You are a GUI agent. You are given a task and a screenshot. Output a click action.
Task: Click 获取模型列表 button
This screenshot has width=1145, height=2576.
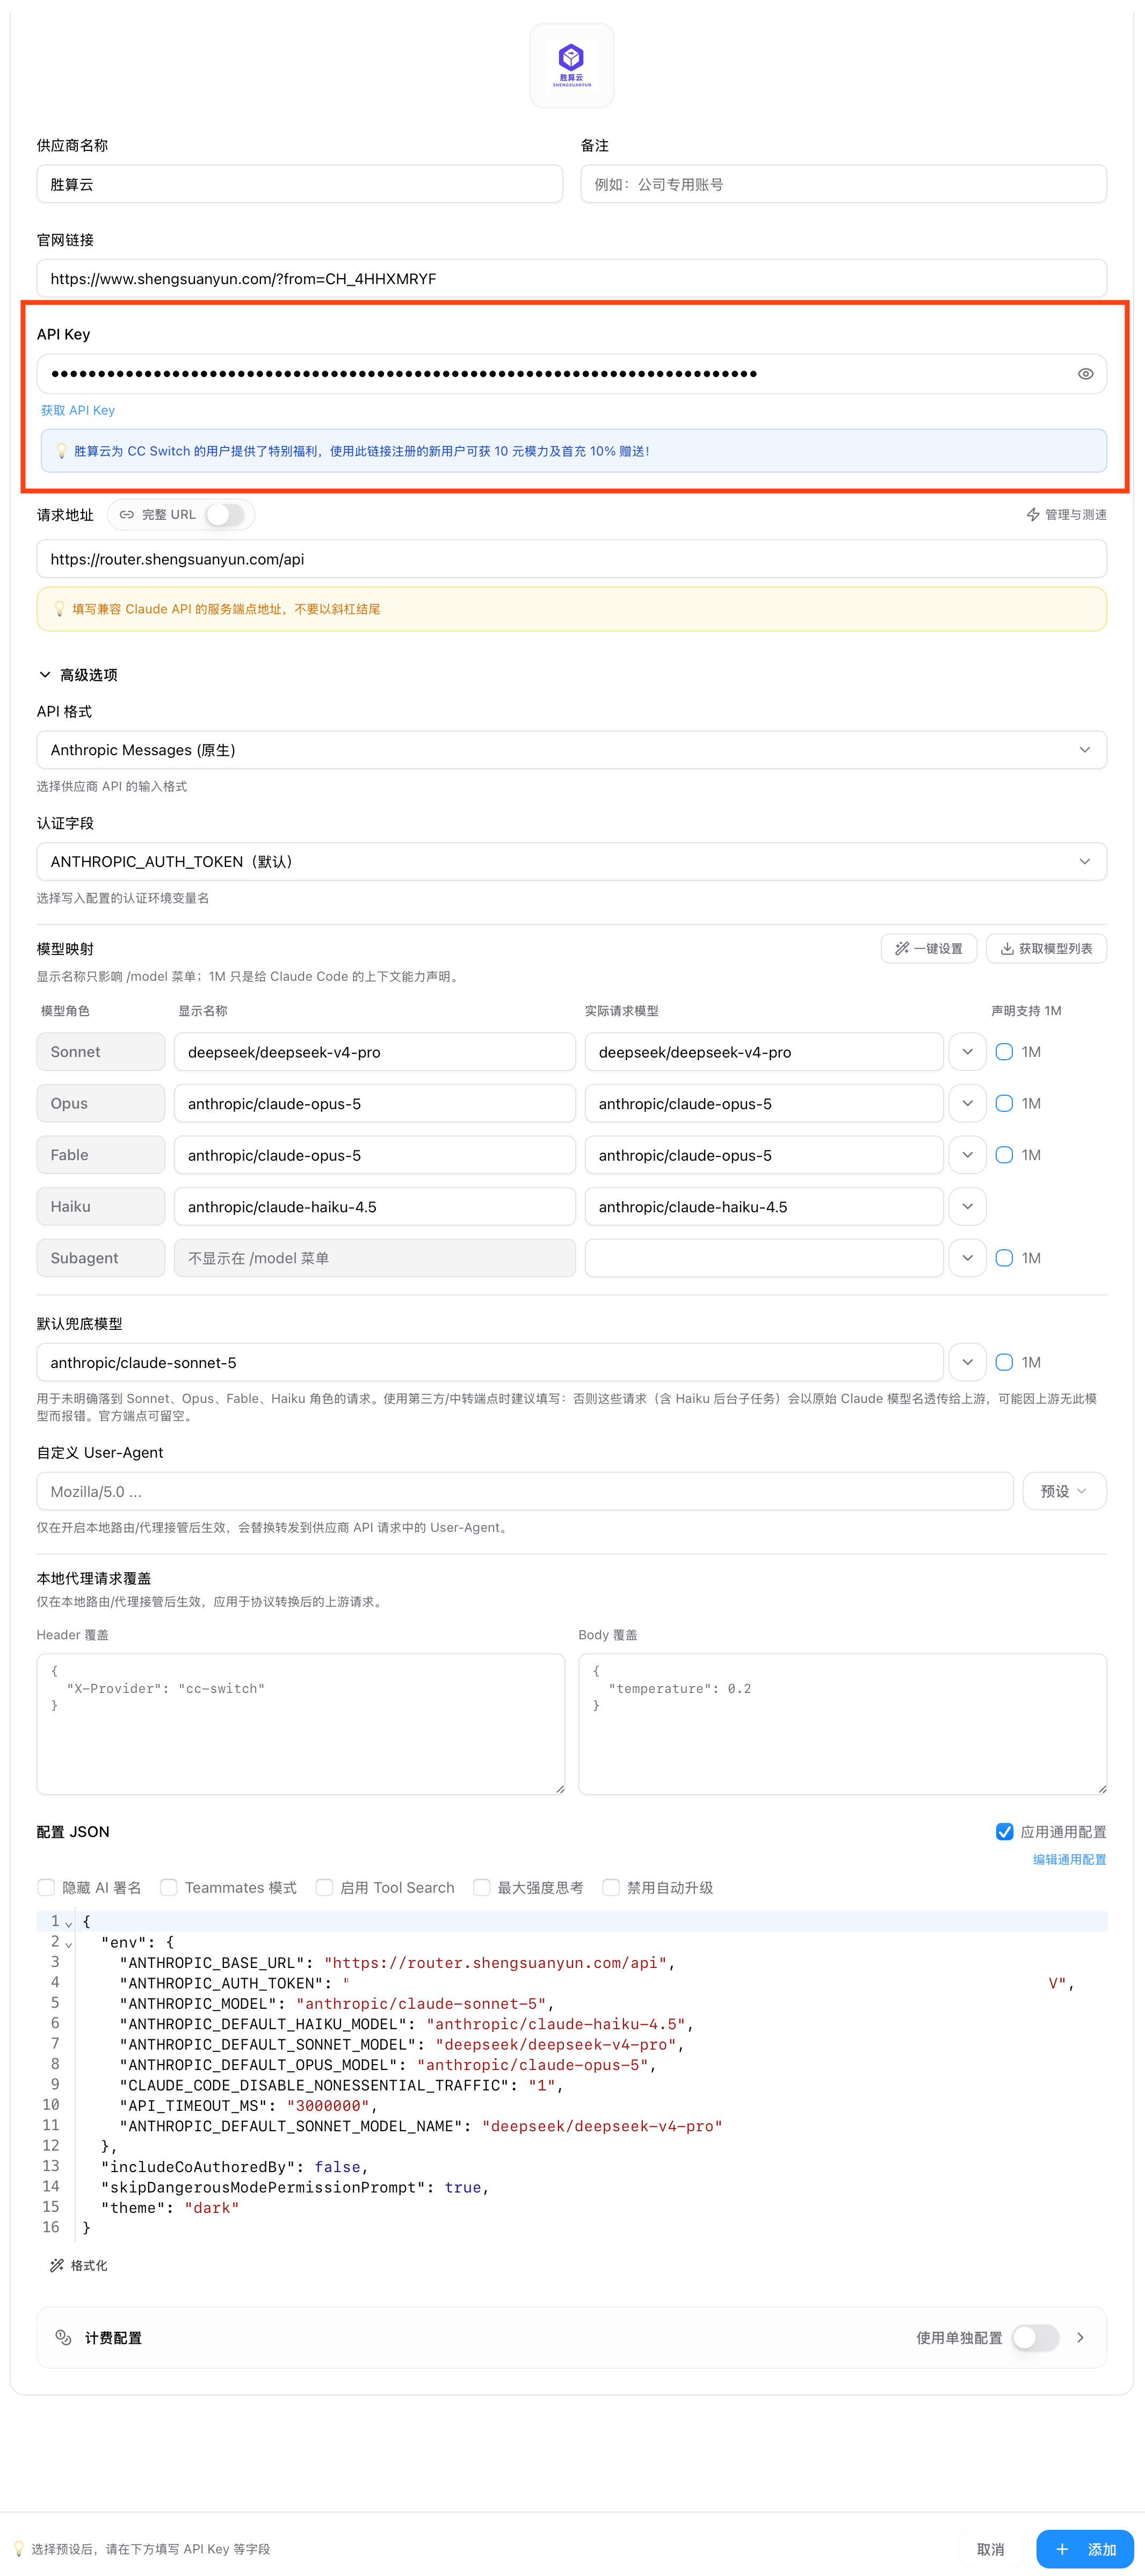click(1046, 949)
